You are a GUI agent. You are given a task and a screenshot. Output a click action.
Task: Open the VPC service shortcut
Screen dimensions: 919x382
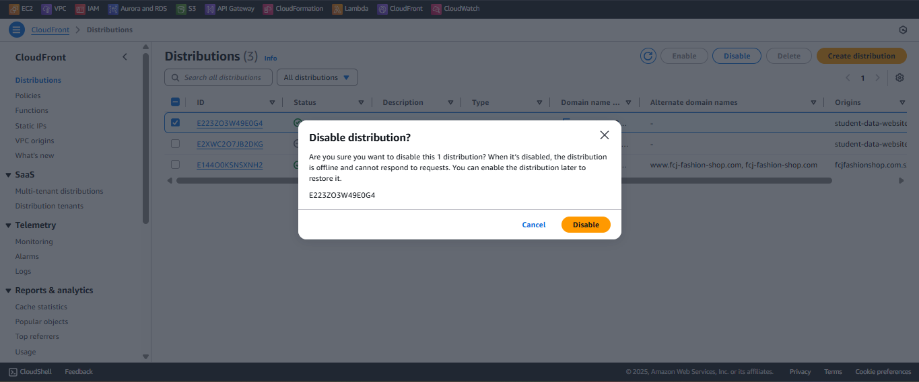pyautogui.click(x=54, y=9)
